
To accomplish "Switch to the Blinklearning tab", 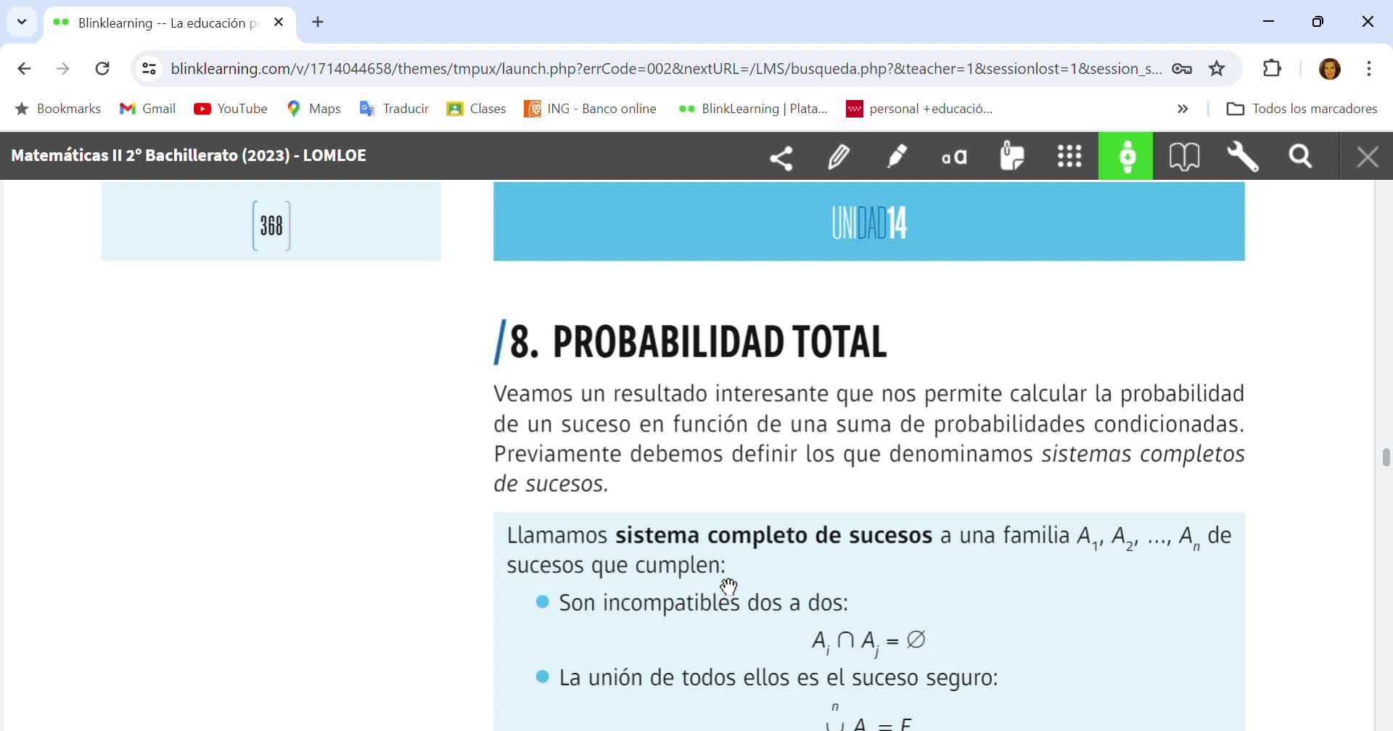I will (169, 22).
